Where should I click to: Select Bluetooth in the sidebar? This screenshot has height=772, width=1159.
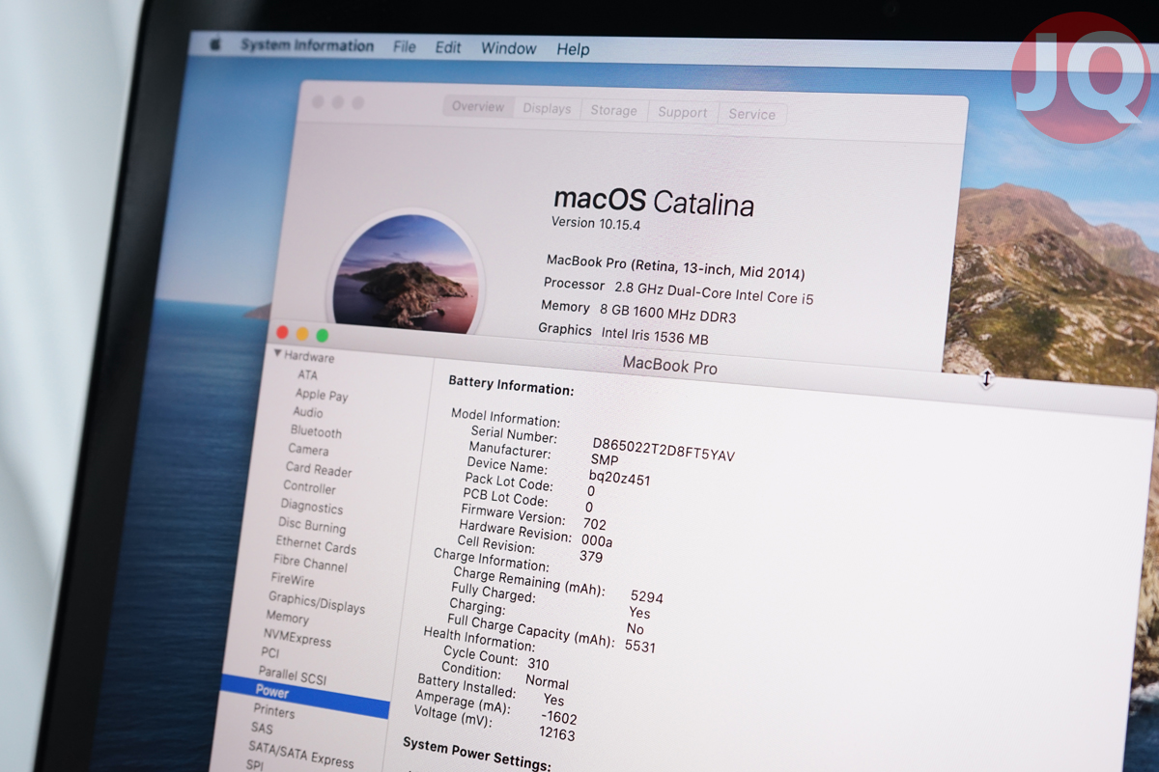(316, 431)
